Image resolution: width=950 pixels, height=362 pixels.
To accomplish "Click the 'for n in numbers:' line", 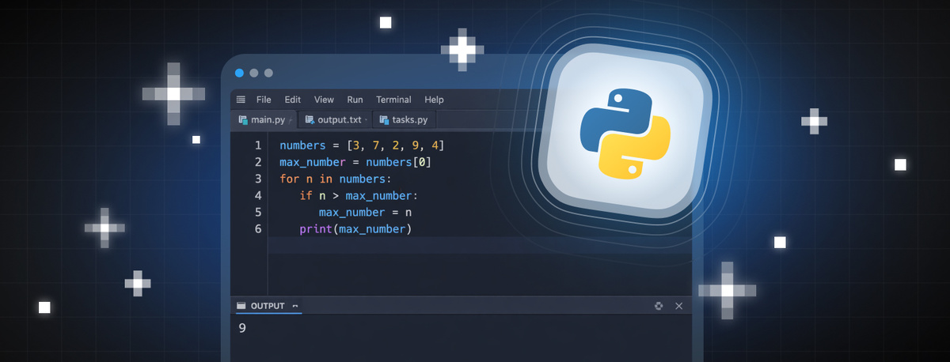I will click(x=336, y=179).
